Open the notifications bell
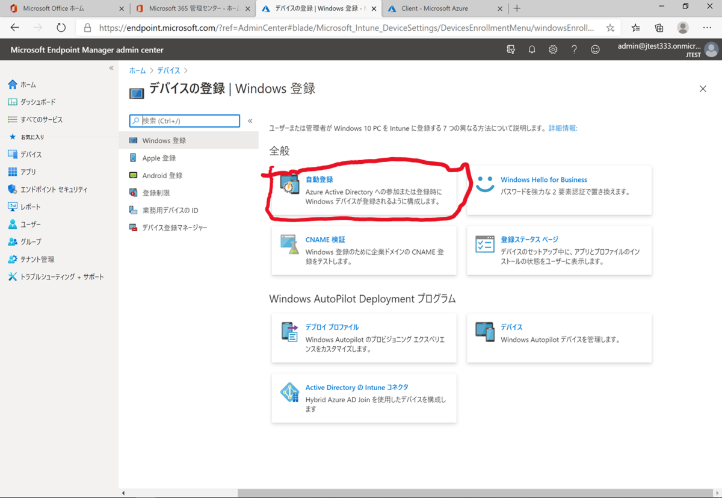This screenshot has width=722, height=498. point(532,49)
